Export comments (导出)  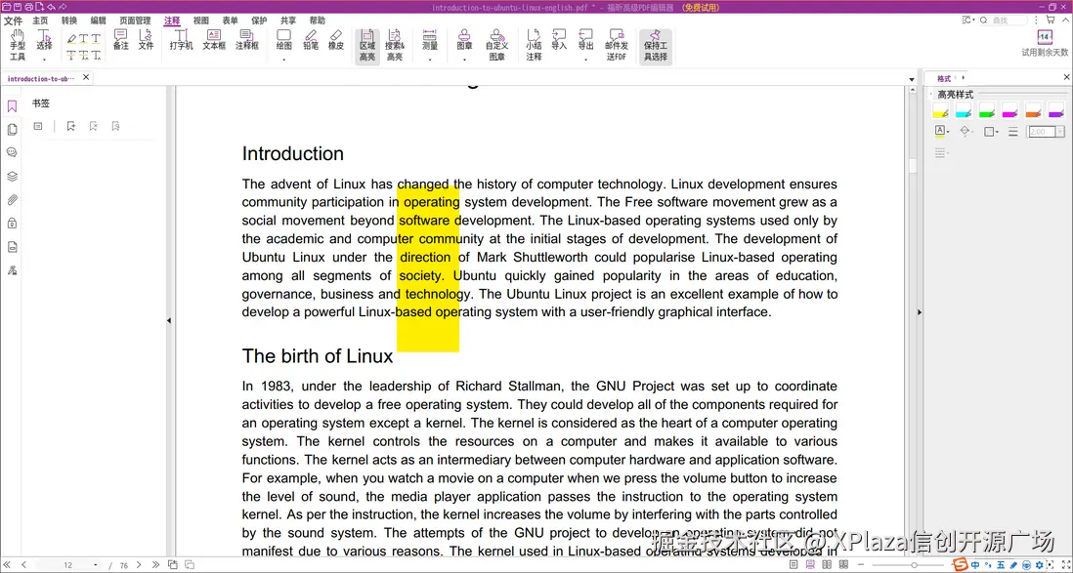(x=585, y=40)
